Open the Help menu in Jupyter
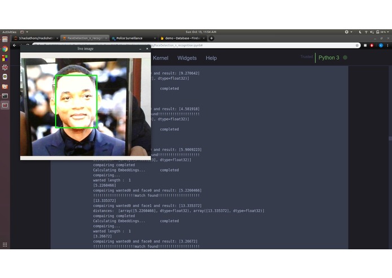 pos(212,58)
